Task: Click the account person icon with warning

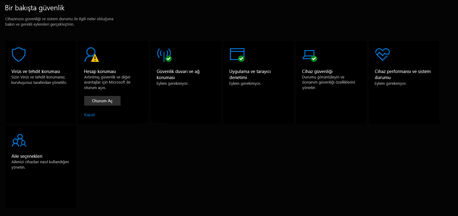Action: click(x=92, y=55)
